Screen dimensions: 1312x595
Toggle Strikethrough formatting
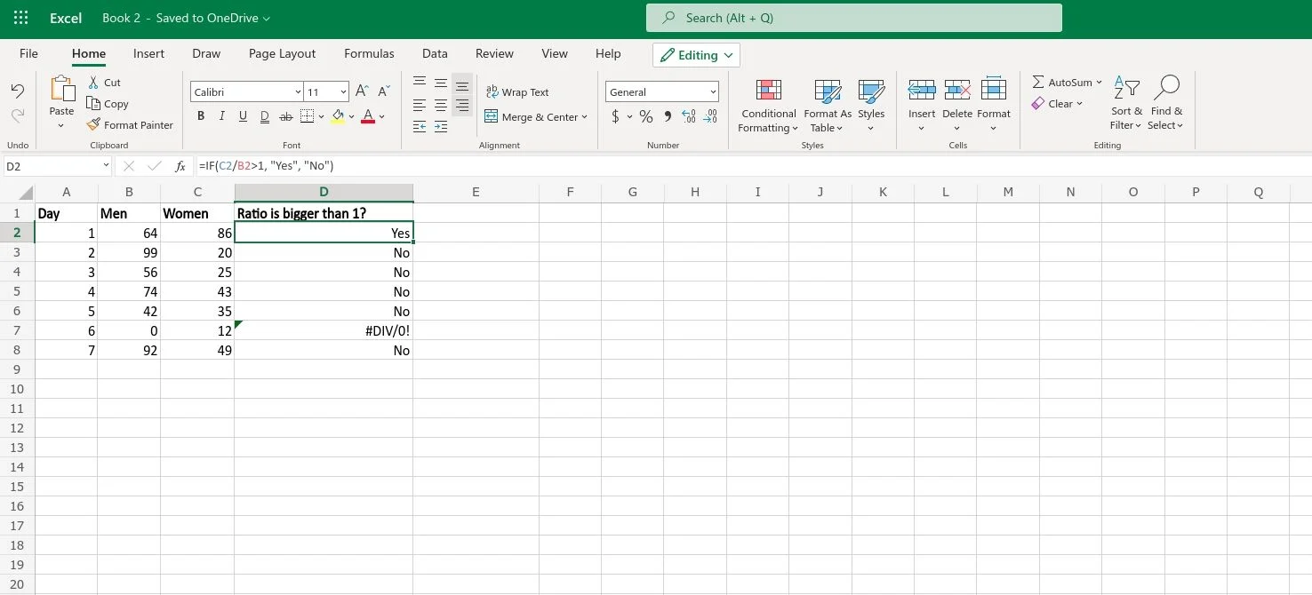[x=286, y=116]
